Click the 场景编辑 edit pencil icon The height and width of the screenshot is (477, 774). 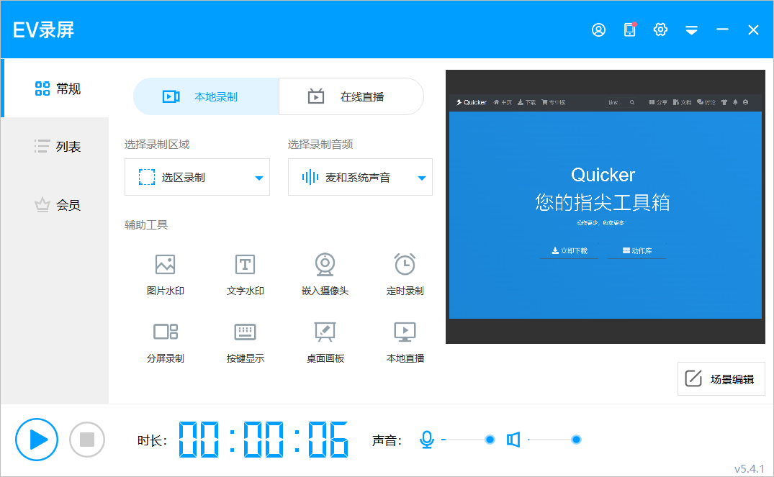693,378
